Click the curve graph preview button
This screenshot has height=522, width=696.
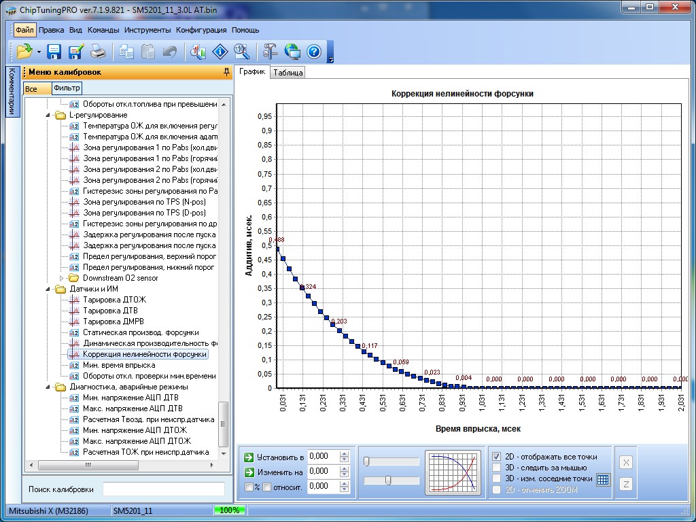pos(452,471)
